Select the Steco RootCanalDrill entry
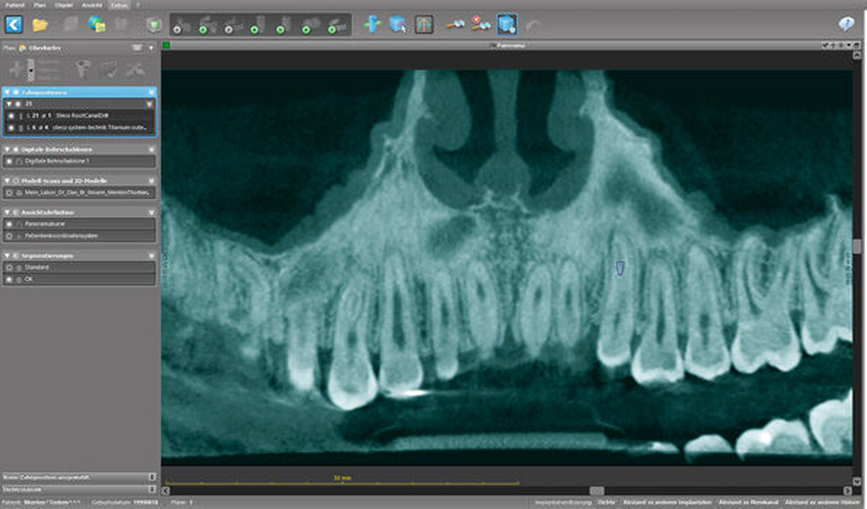Viewport: 867px width, 509px height. [82, 115]
